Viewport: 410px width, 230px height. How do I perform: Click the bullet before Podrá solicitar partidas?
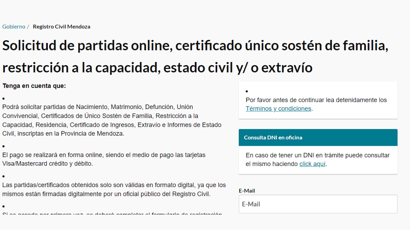[x=4, y=98]
